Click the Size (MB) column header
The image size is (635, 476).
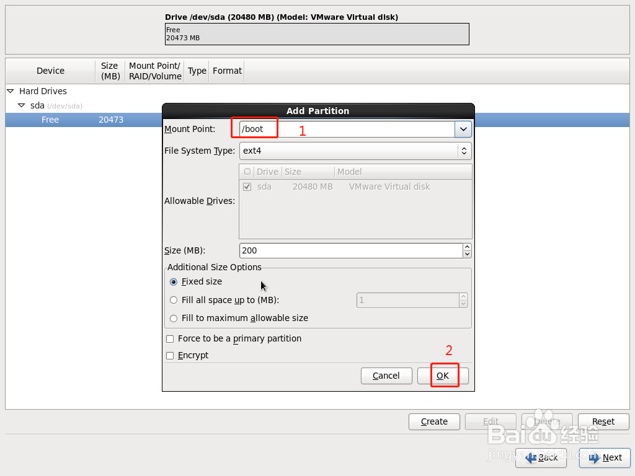pyautogui.click(x=110, y=71)
